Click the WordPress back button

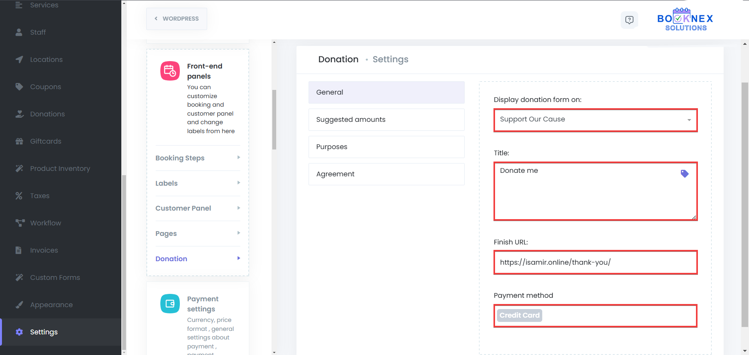point(177,19)
